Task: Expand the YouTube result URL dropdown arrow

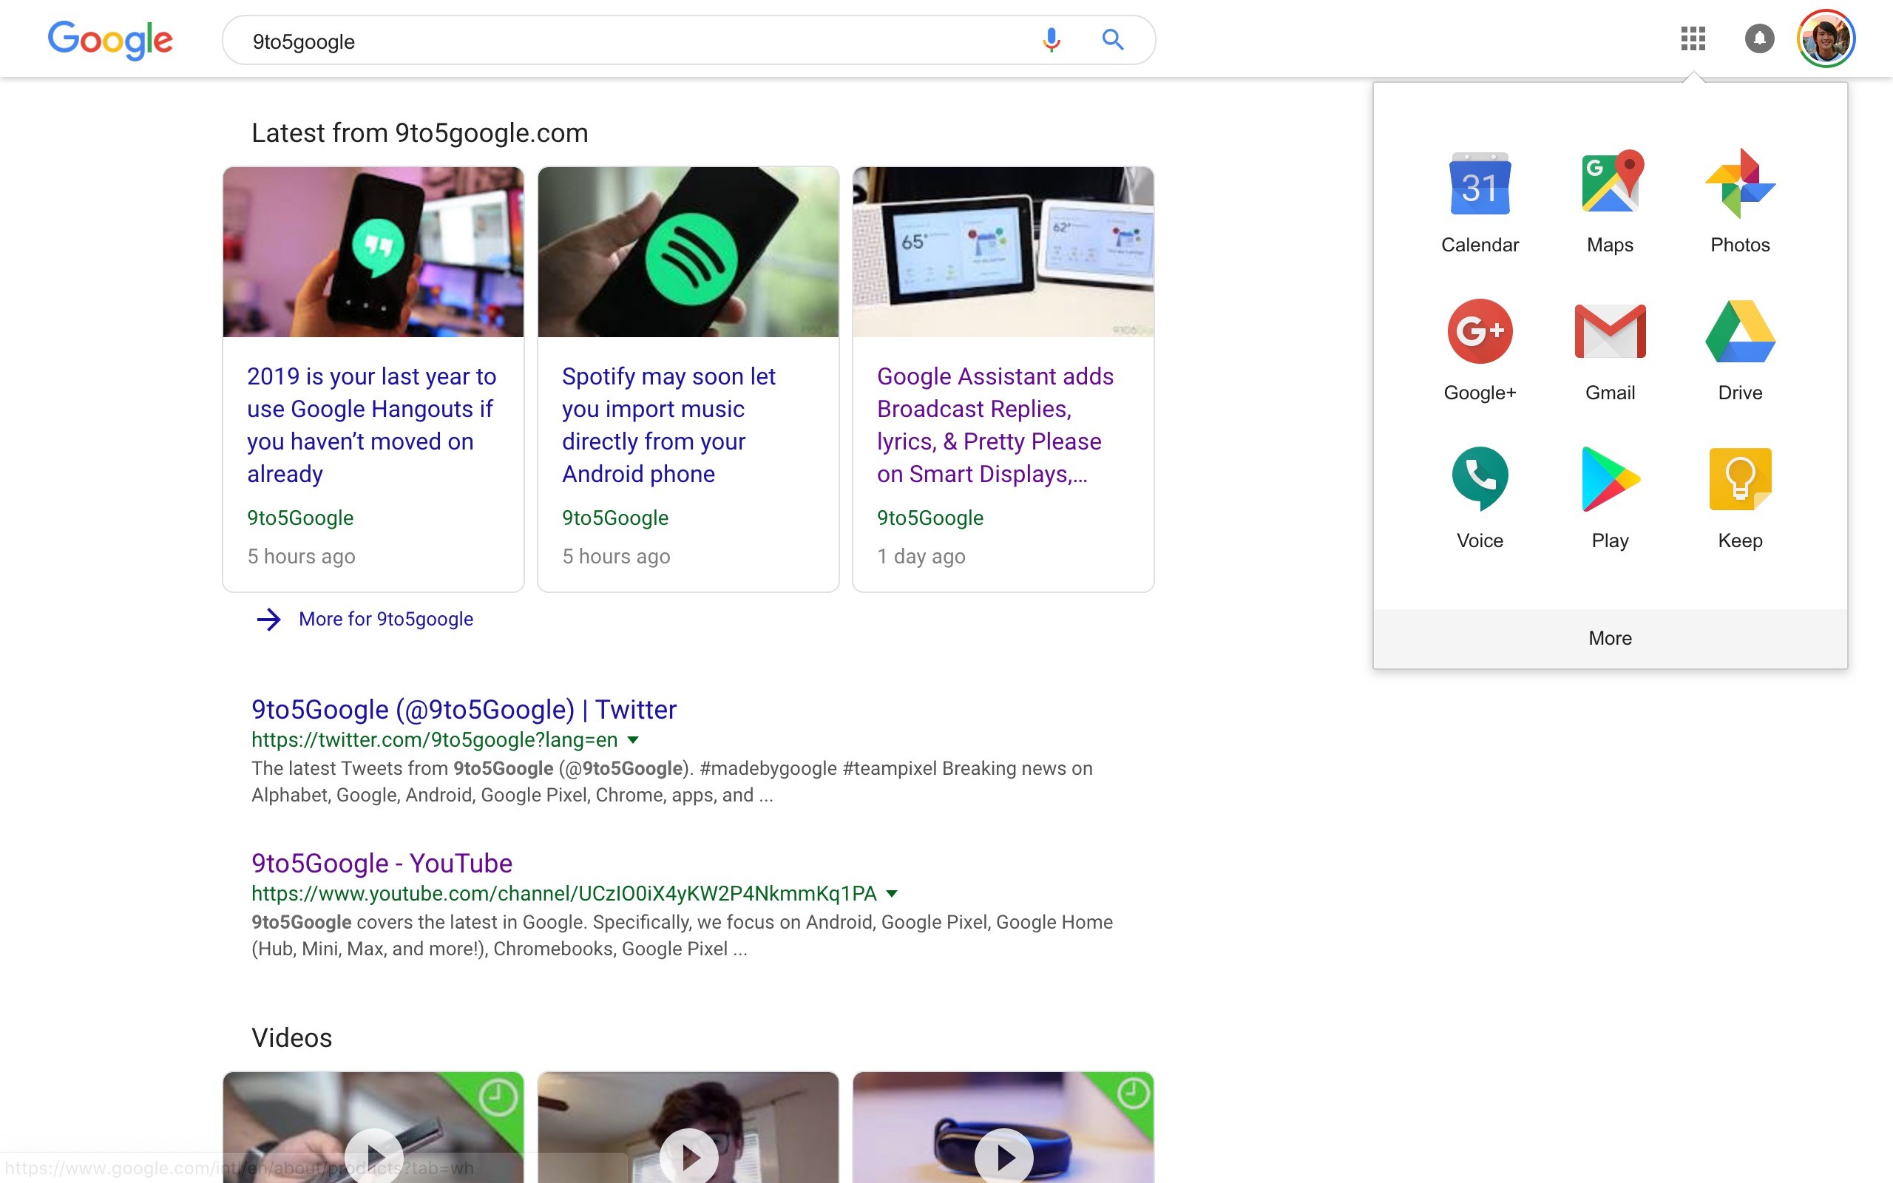Action: 892,893
